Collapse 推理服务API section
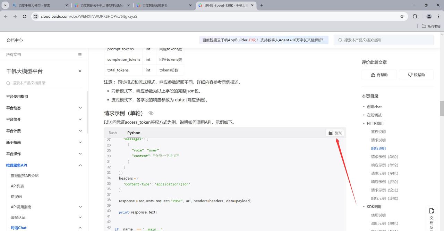444x231 pixels. click(x=80, y=165)
